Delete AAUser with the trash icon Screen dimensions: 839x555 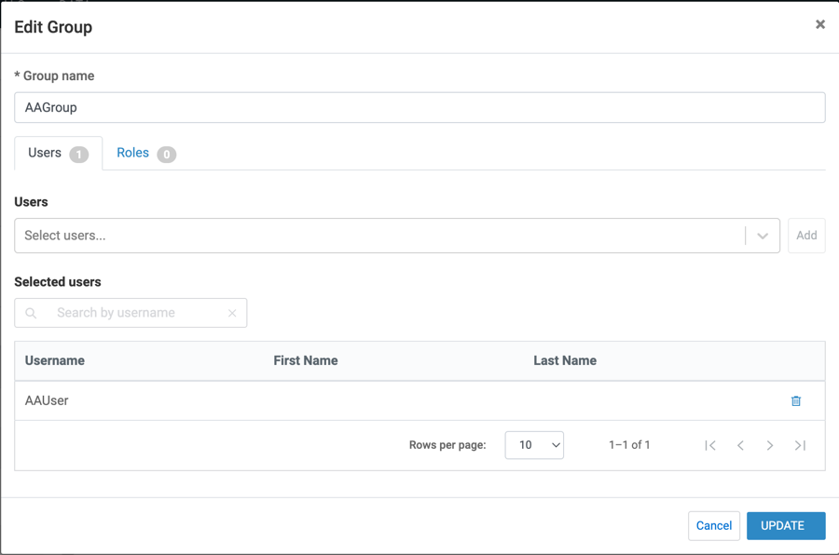point(796,400)
